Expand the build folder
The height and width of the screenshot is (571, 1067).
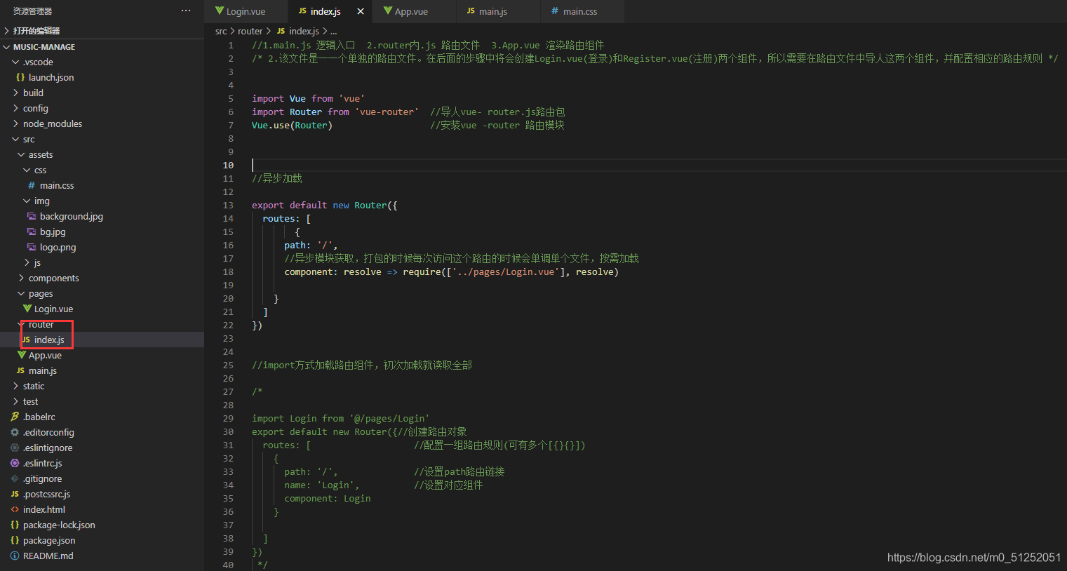point(16,93)
